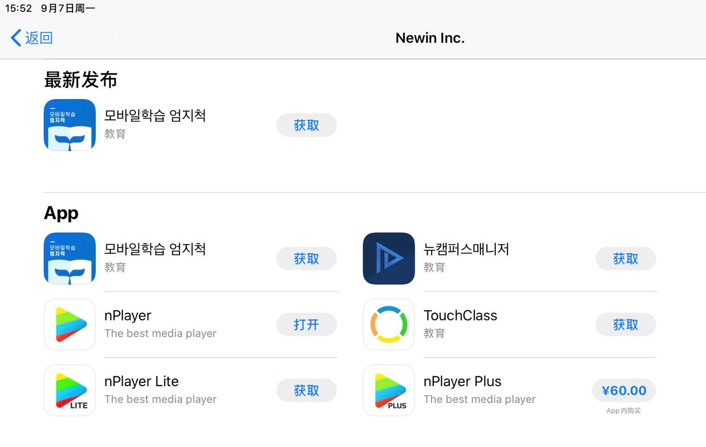
Task: Open the nPlayer rainbow play icon
Action: pos(70,324)
